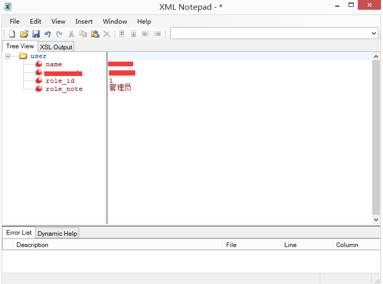Image resolution: width=383 pixels, height=284 pixels.
Task: Select the role_note element in the tree
Action: (64, 89)
